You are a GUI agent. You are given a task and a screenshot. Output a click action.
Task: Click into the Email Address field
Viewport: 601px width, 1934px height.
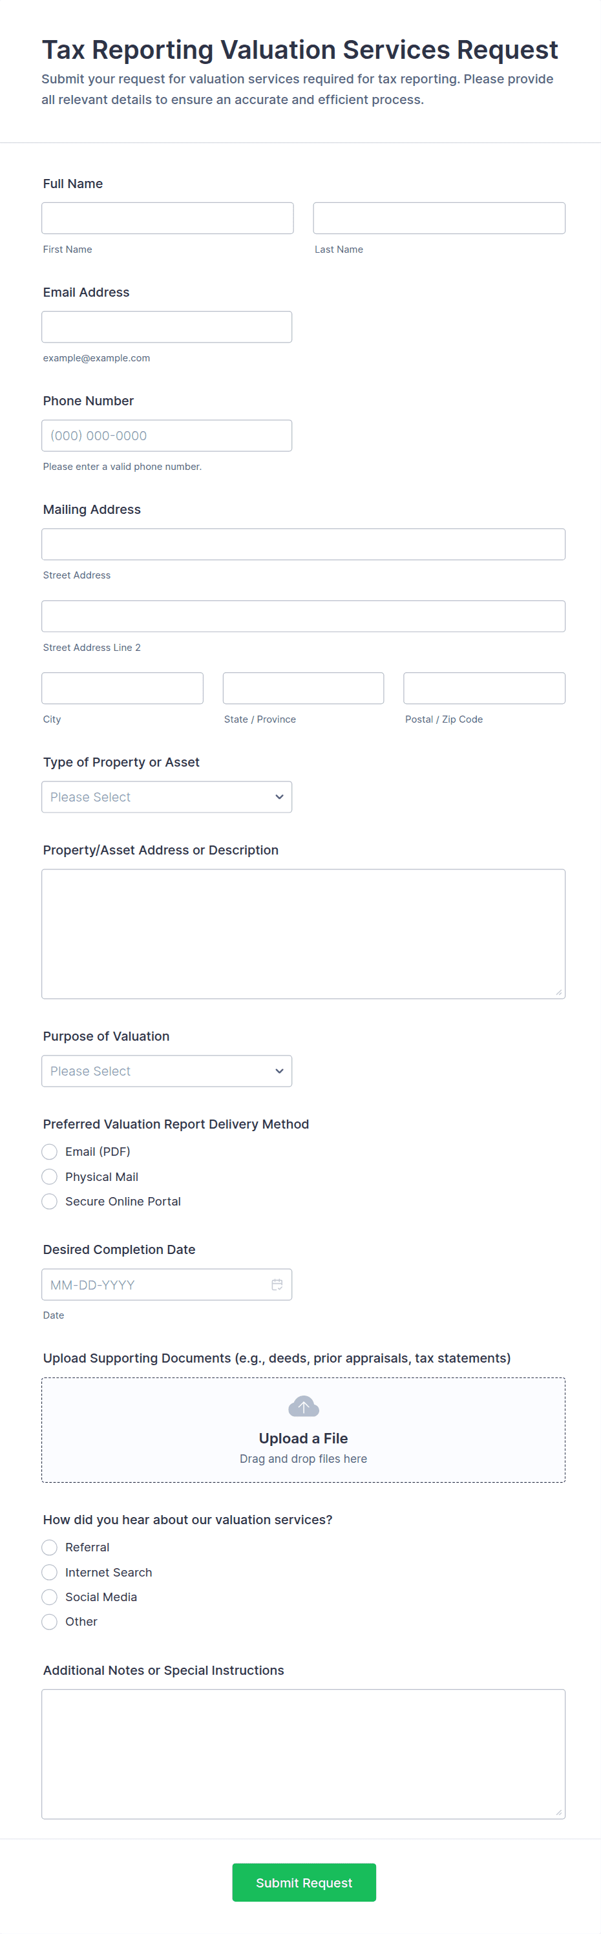pyautogui.click(x=167, y=326)
